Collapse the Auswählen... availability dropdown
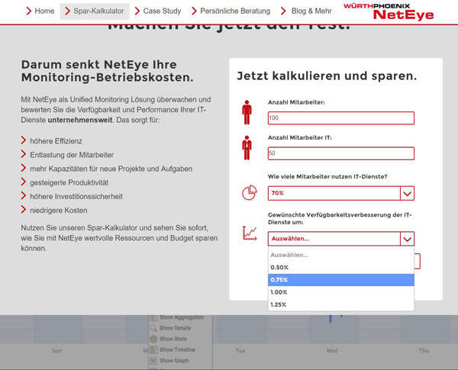This screenshot has height=370, width=458. tap(341, 239)
